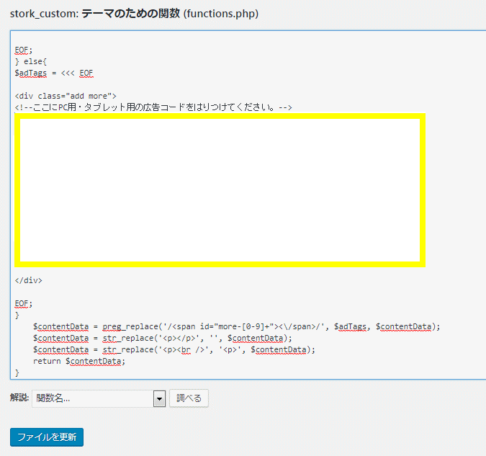Click the 'EOF;' line below </div>

point(24,303)
